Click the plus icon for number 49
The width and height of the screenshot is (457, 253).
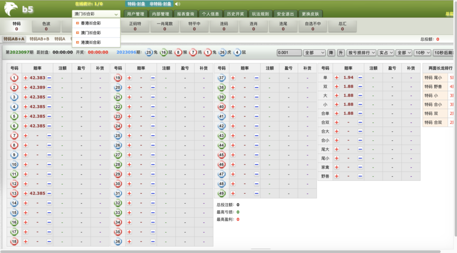point(233,193)
